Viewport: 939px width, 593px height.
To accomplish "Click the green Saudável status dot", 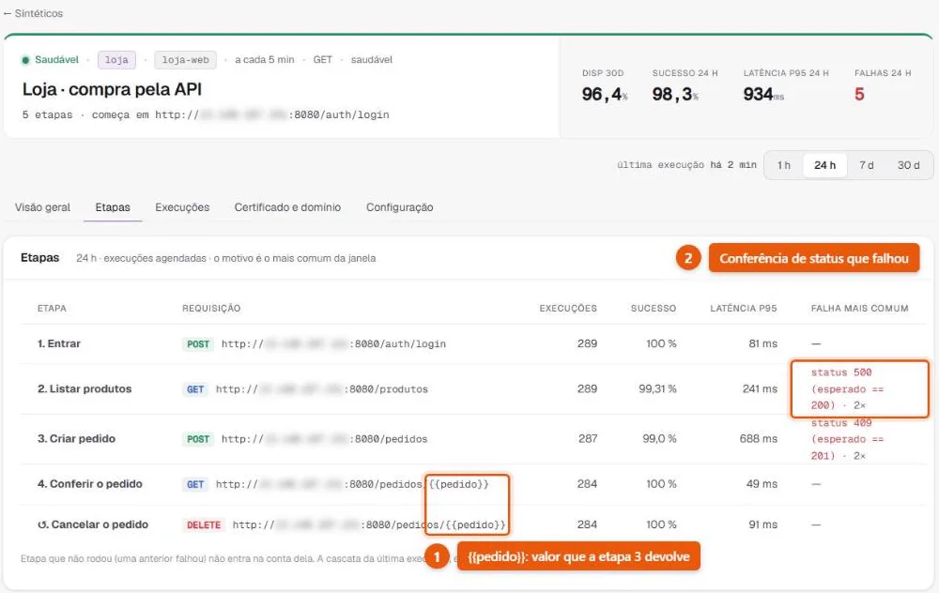I will [25, 60].
